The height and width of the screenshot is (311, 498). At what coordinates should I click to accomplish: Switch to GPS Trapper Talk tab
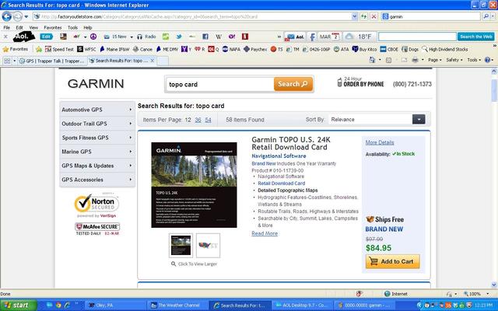(x=52, y=61)
